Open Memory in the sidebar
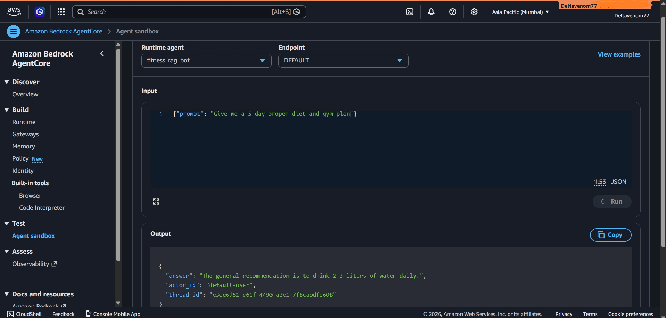The height and width of the screenshot is (318, 666). pyautogui.click(x=24, y=146)
